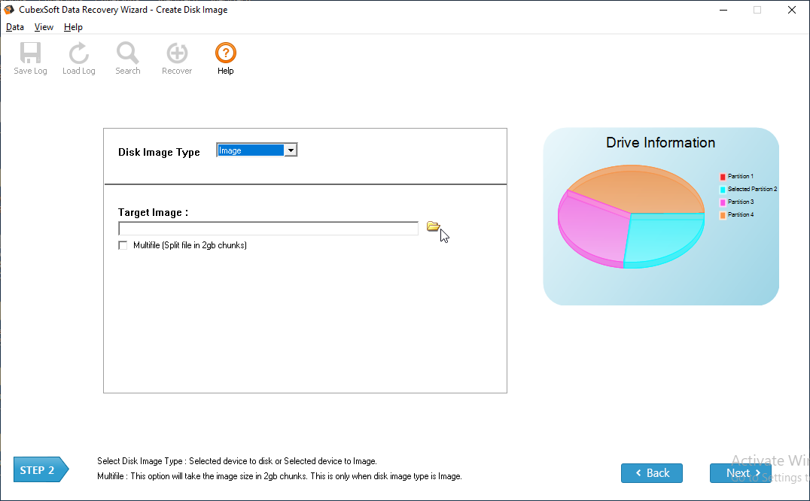The image size is (810, 501).
Task: Open the Help menu in the menu bar
Action: coord(73,27)
